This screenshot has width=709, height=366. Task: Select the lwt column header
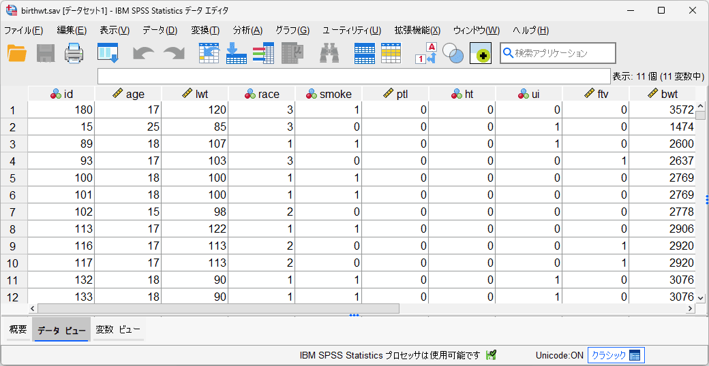[x=195, y=94]
